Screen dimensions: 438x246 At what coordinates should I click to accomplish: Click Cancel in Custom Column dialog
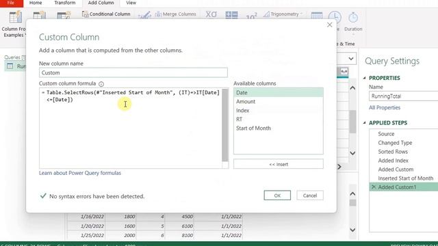(x=310, y=195)
